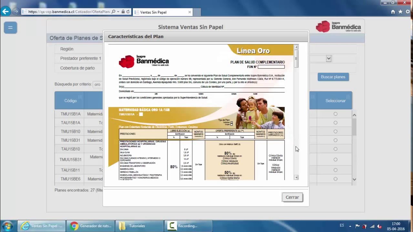The height and width of the screenshot is (232, 413).
Task: Click the Seleccionar column header
Action: pos(336,101)
